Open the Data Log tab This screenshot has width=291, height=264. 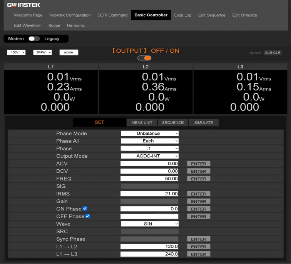[x=182, y=15]
